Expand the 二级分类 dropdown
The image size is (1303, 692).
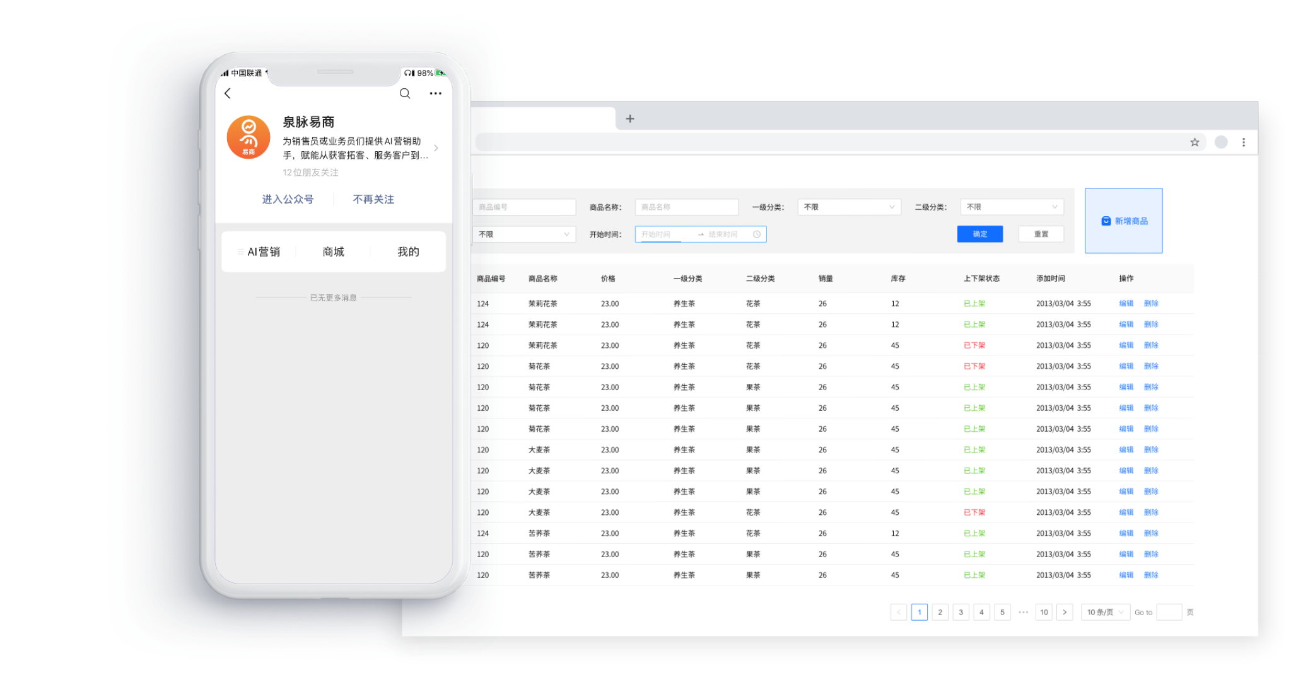point(1012,207)
